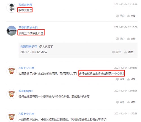Like the post asking 拓普 to clarify

pos(131,79)
